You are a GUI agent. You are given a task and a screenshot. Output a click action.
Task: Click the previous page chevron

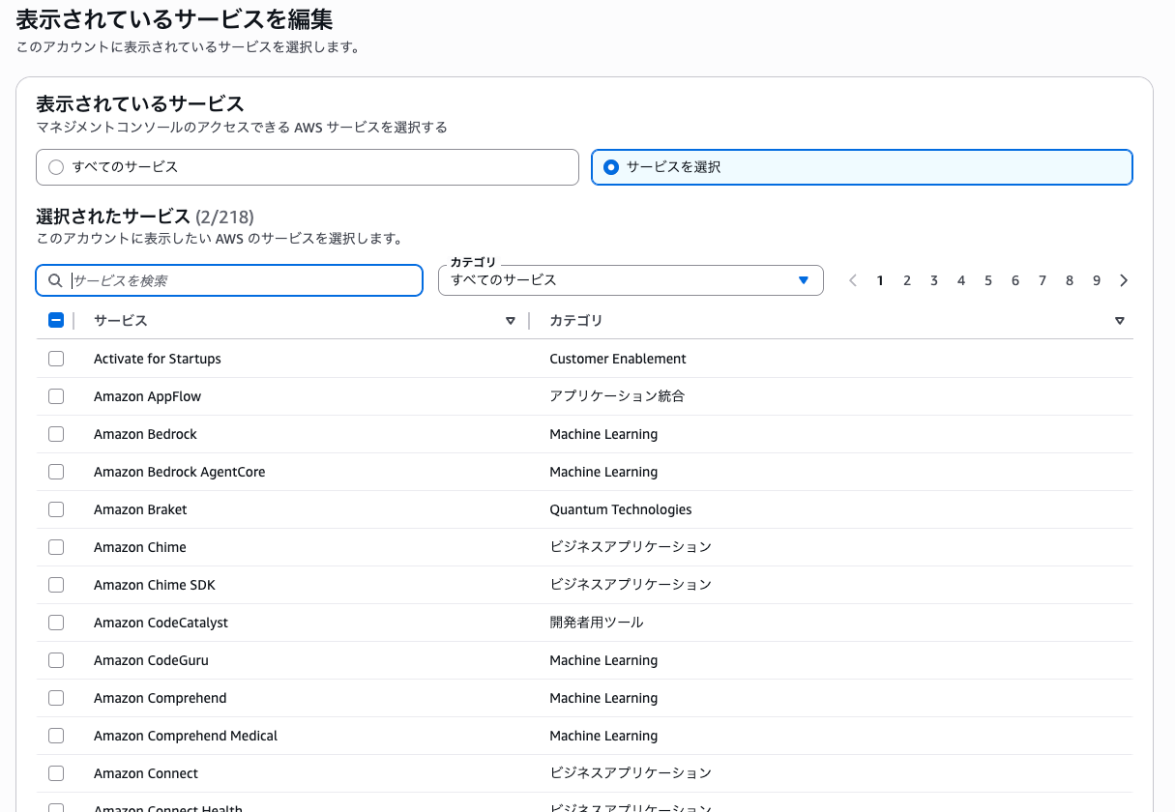[853, 280]
